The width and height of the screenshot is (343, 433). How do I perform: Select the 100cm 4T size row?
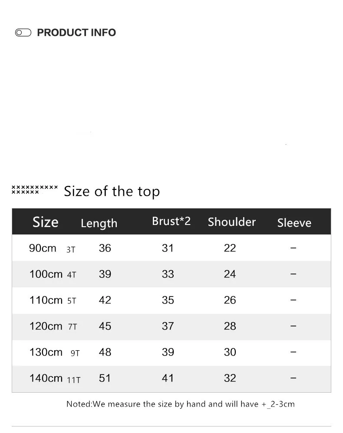tap(171, 274)
